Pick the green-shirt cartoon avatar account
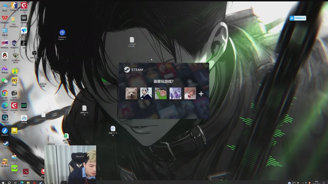Screen dimensions: 328x184 pyautogui.click(x=161, y=93)
